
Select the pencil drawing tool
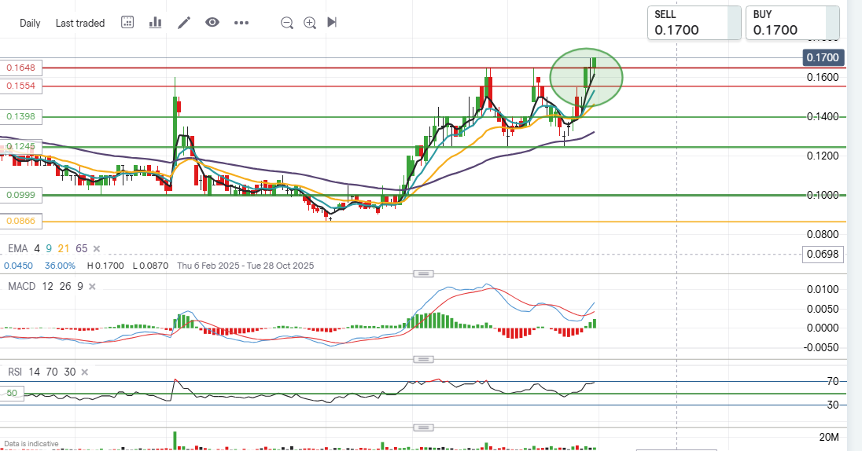click(x=184, y=23)
